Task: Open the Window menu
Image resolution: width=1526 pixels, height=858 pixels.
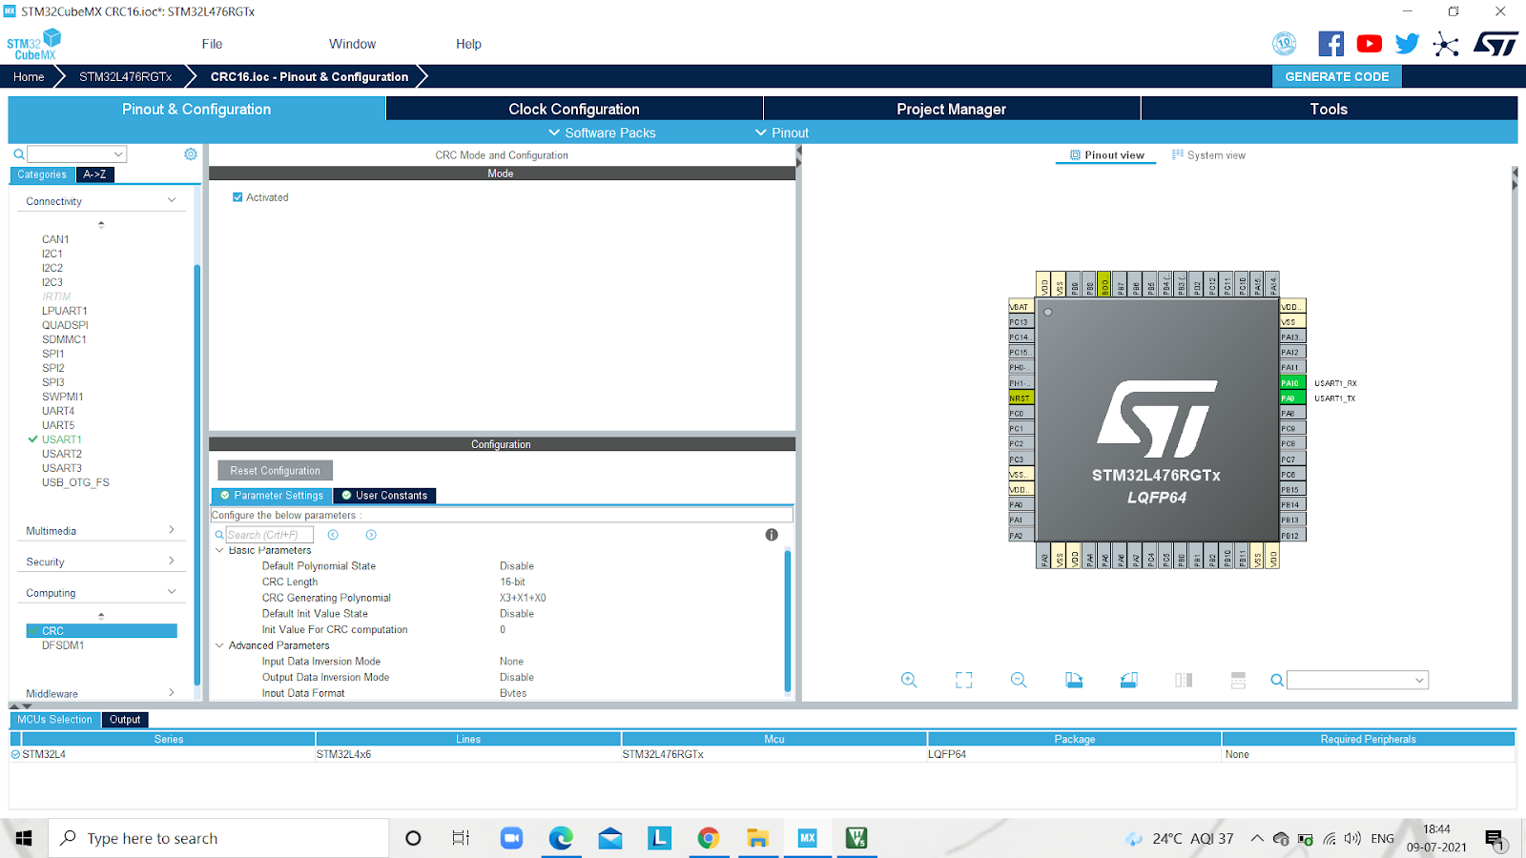Action: (x=352, y=44)
